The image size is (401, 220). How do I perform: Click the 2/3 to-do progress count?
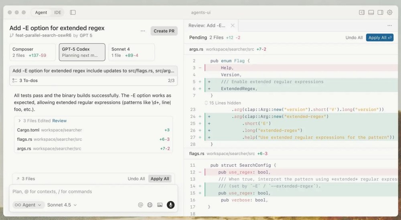[171, 81]
